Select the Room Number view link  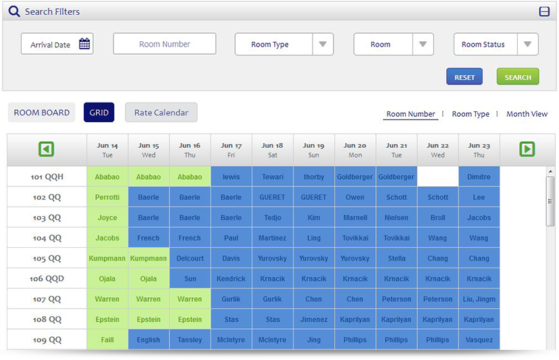pyautogui.click(x=410, y=114)
